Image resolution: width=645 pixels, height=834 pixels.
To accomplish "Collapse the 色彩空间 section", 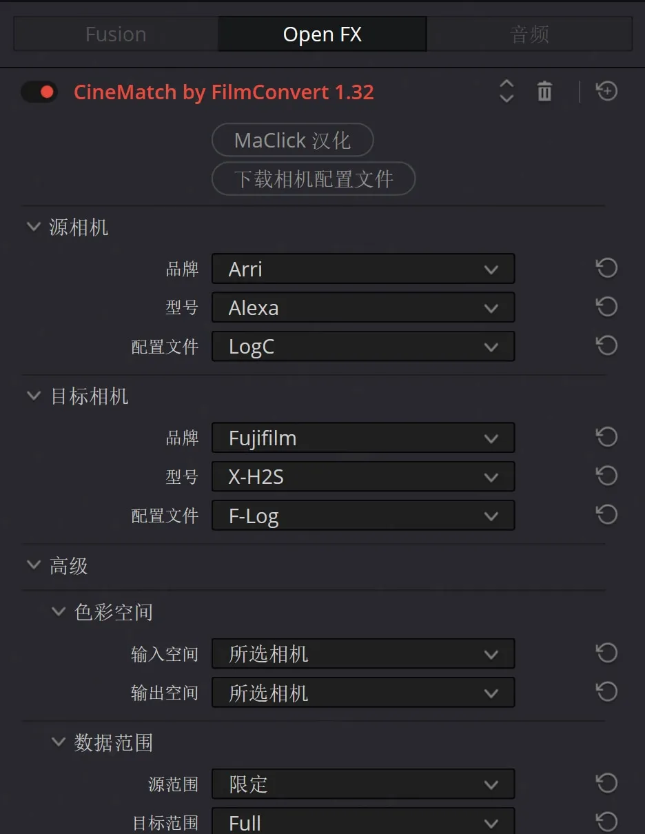I will point(59,611).
